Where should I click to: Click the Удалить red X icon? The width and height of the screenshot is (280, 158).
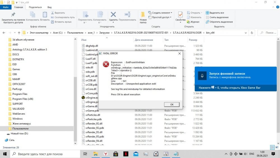coord(113,15)
